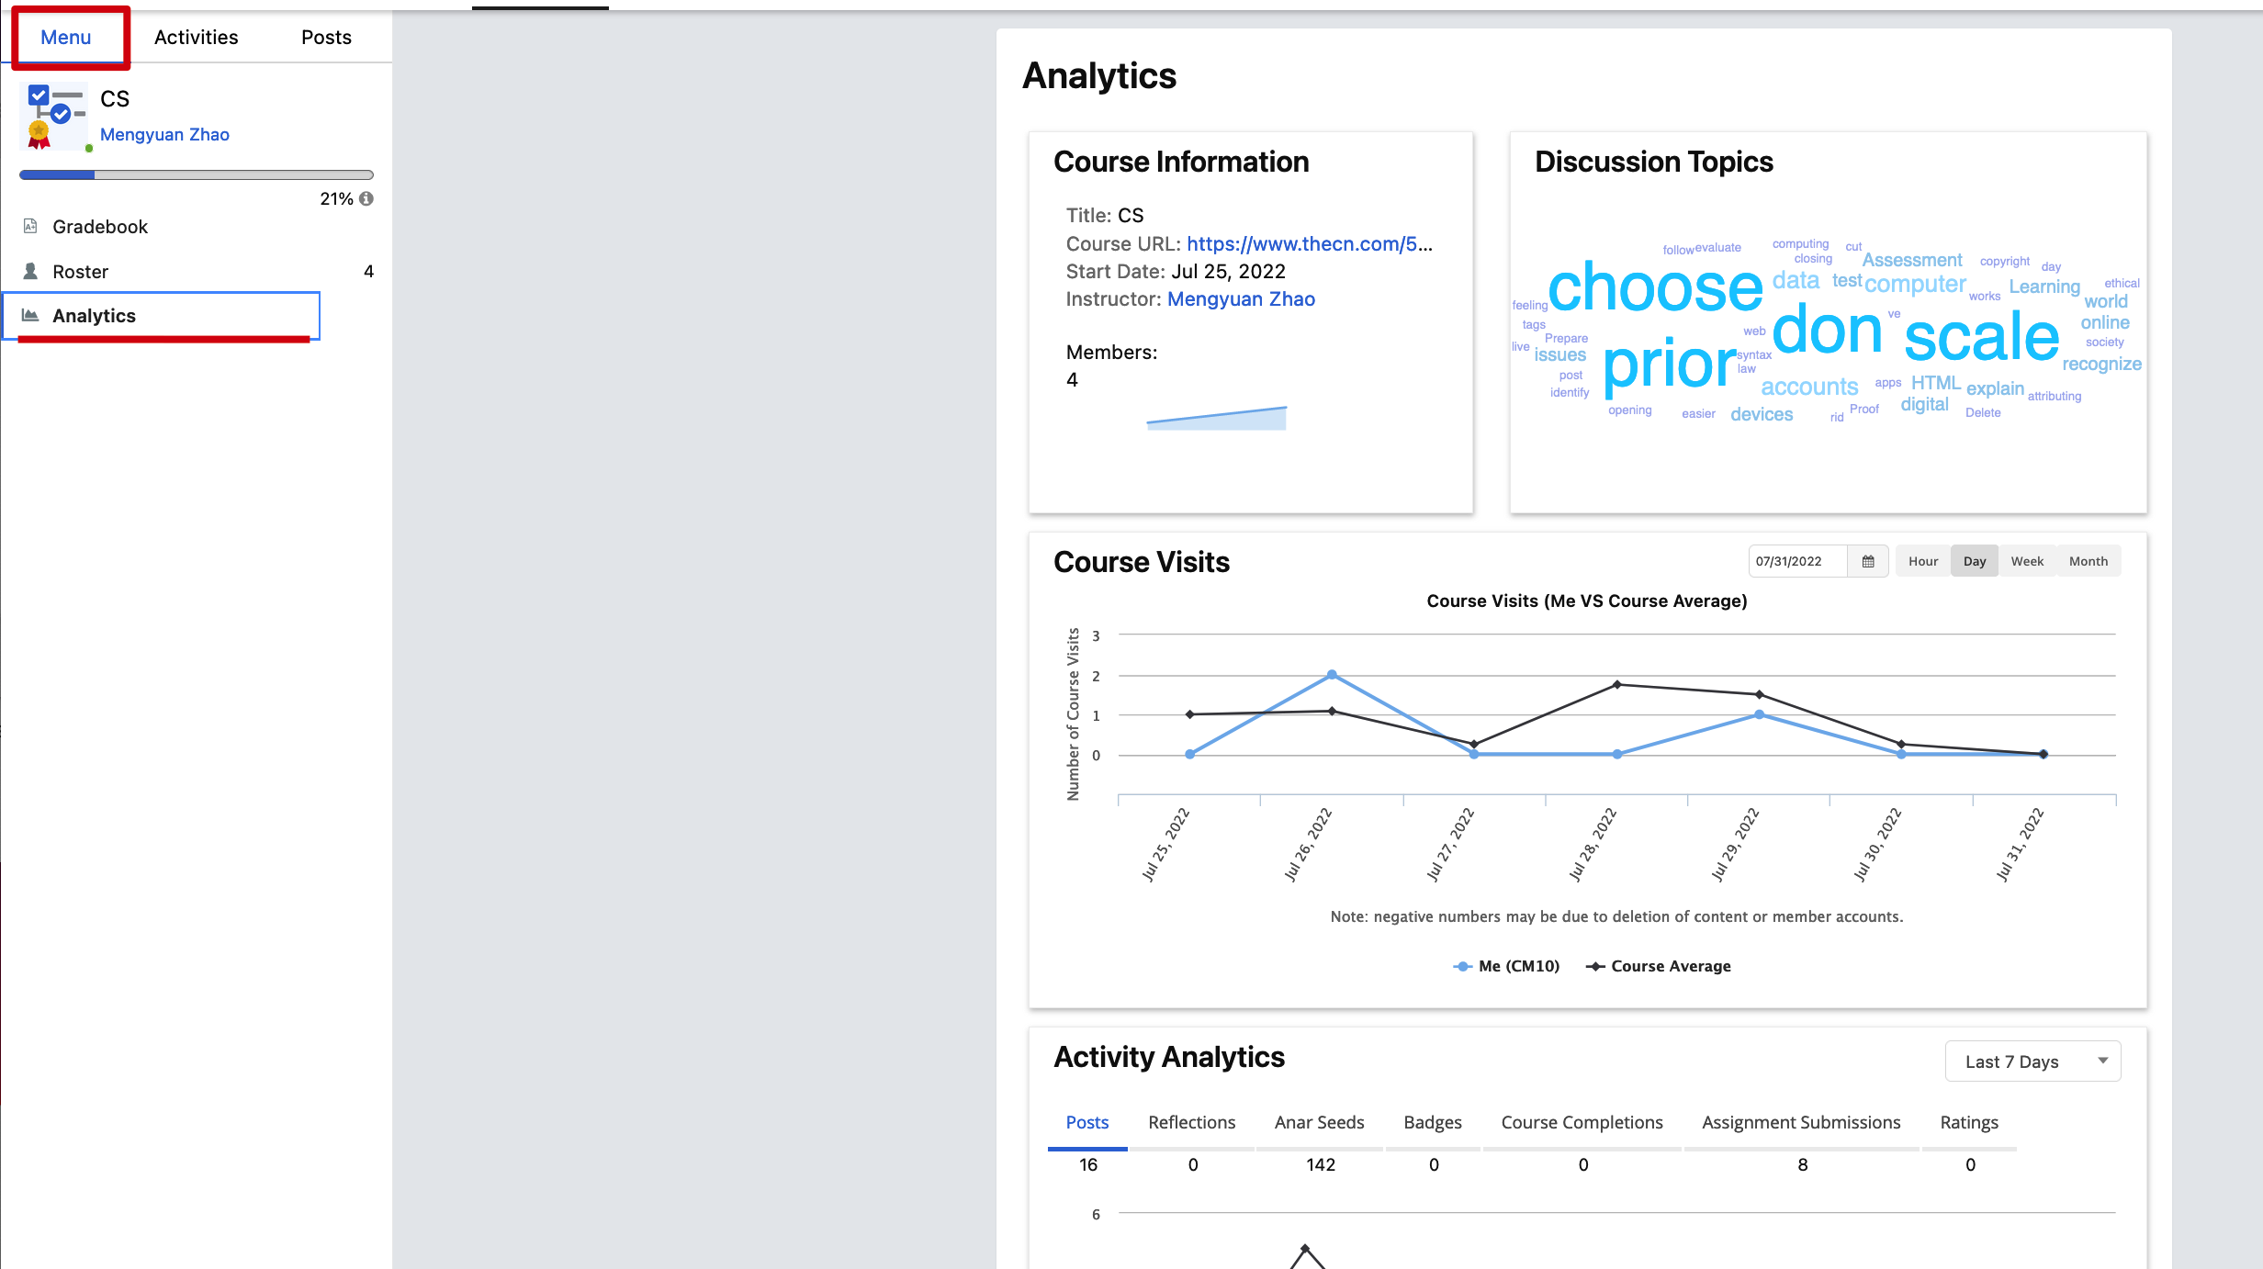Open the Course URL link
The image size is (2263, 1269).
(x=1309, y=243)
